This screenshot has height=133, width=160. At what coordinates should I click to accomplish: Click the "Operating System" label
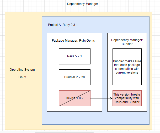22,70
